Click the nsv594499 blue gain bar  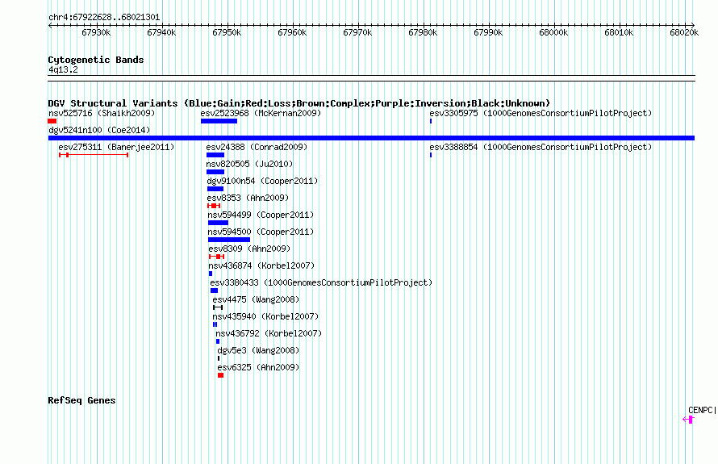218,223
